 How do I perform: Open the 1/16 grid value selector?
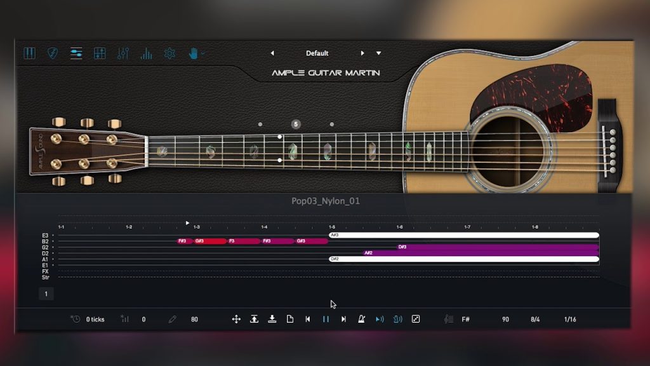[571, 319]
